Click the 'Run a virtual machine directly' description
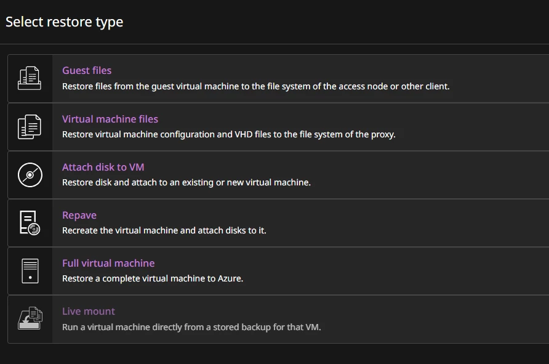 point(191,326)
